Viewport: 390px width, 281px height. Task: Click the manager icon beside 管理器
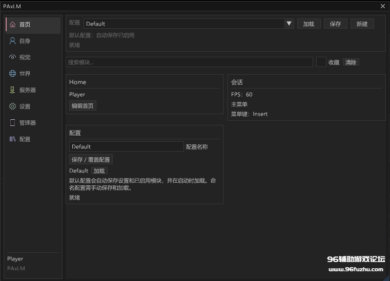(12, 123)
